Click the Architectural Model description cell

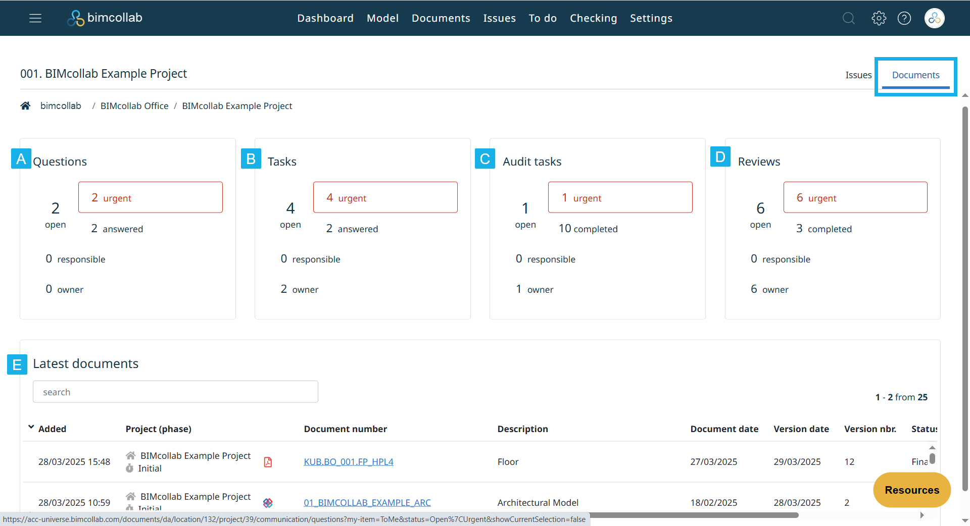538,503
